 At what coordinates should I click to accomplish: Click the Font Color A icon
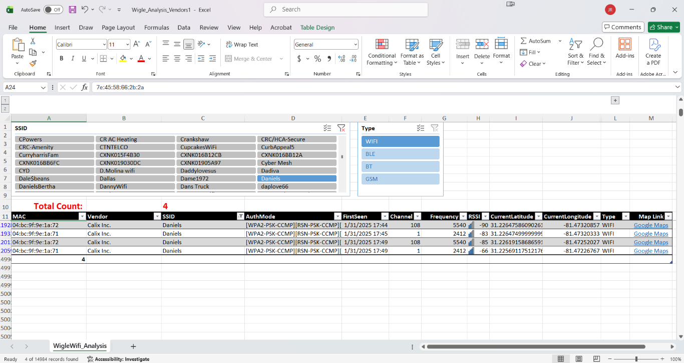(x=141, y=59)
